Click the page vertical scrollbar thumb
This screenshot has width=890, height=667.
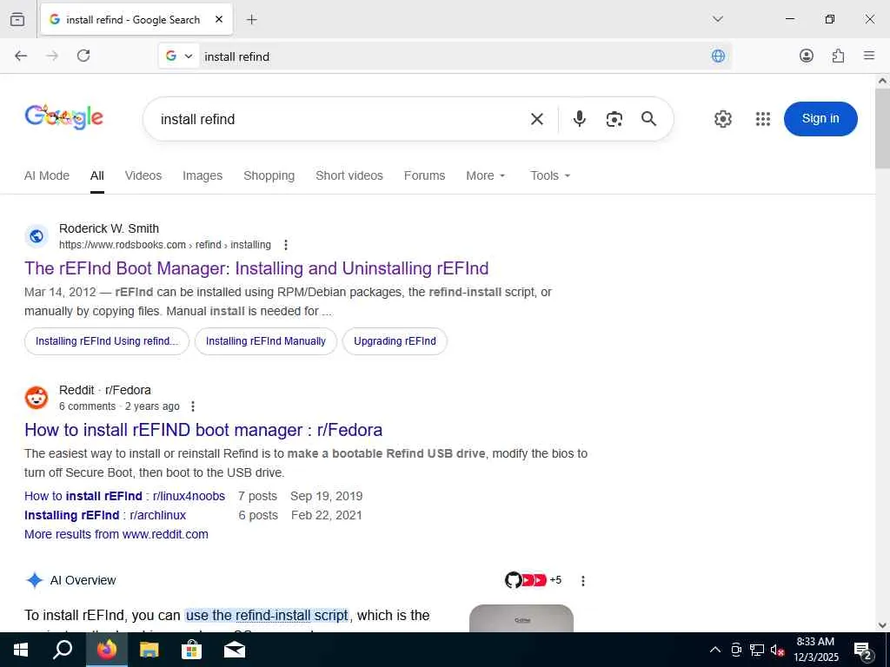point(882,129)
